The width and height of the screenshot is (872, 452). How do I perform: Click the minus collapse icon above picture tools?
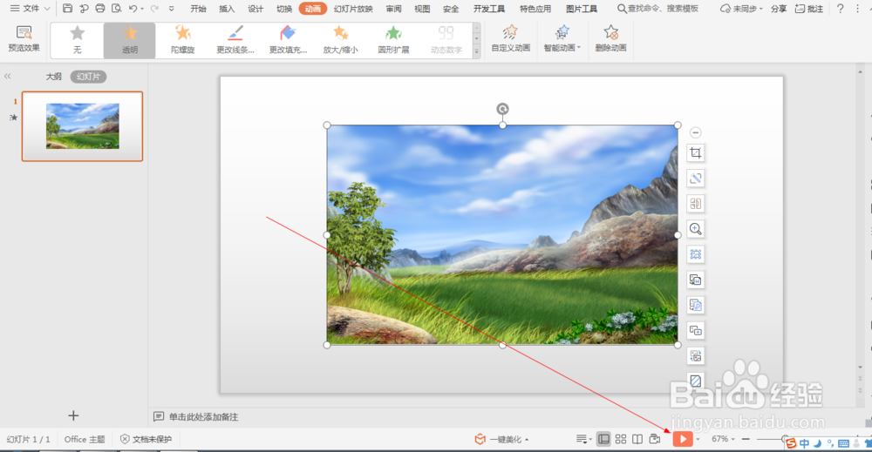695,132
